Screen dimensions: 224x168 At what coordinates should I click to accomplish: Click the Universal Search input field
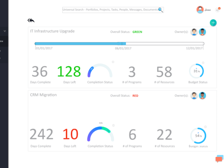coord(113,10)
